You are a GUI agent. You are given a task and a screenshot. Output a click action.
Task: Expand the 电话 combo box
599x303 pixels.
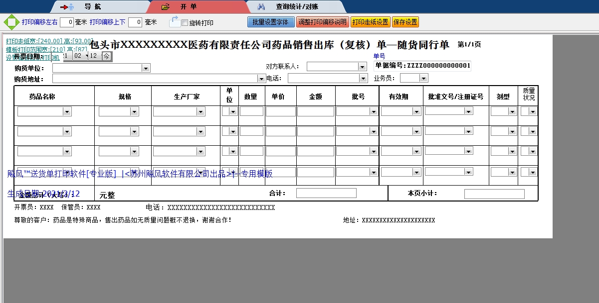click(363, 79)
